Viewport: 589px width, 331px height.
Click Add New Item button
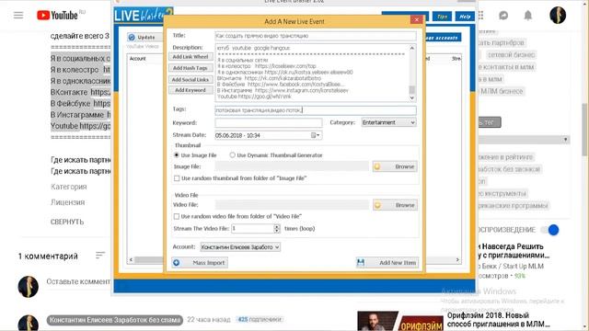tap(387, 262)
